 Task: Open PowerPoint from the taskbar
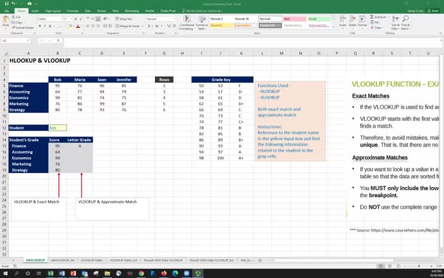(x=73, y=274)
